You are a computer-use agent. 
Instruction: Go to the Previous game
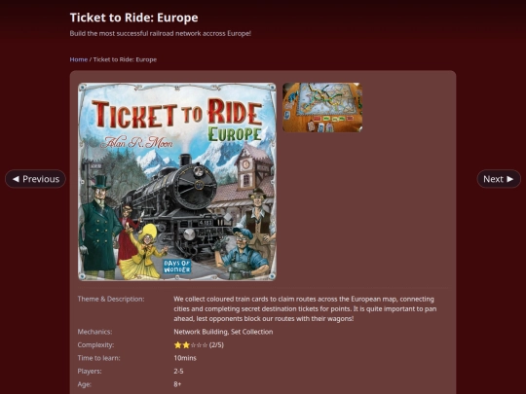click(36, 179)
